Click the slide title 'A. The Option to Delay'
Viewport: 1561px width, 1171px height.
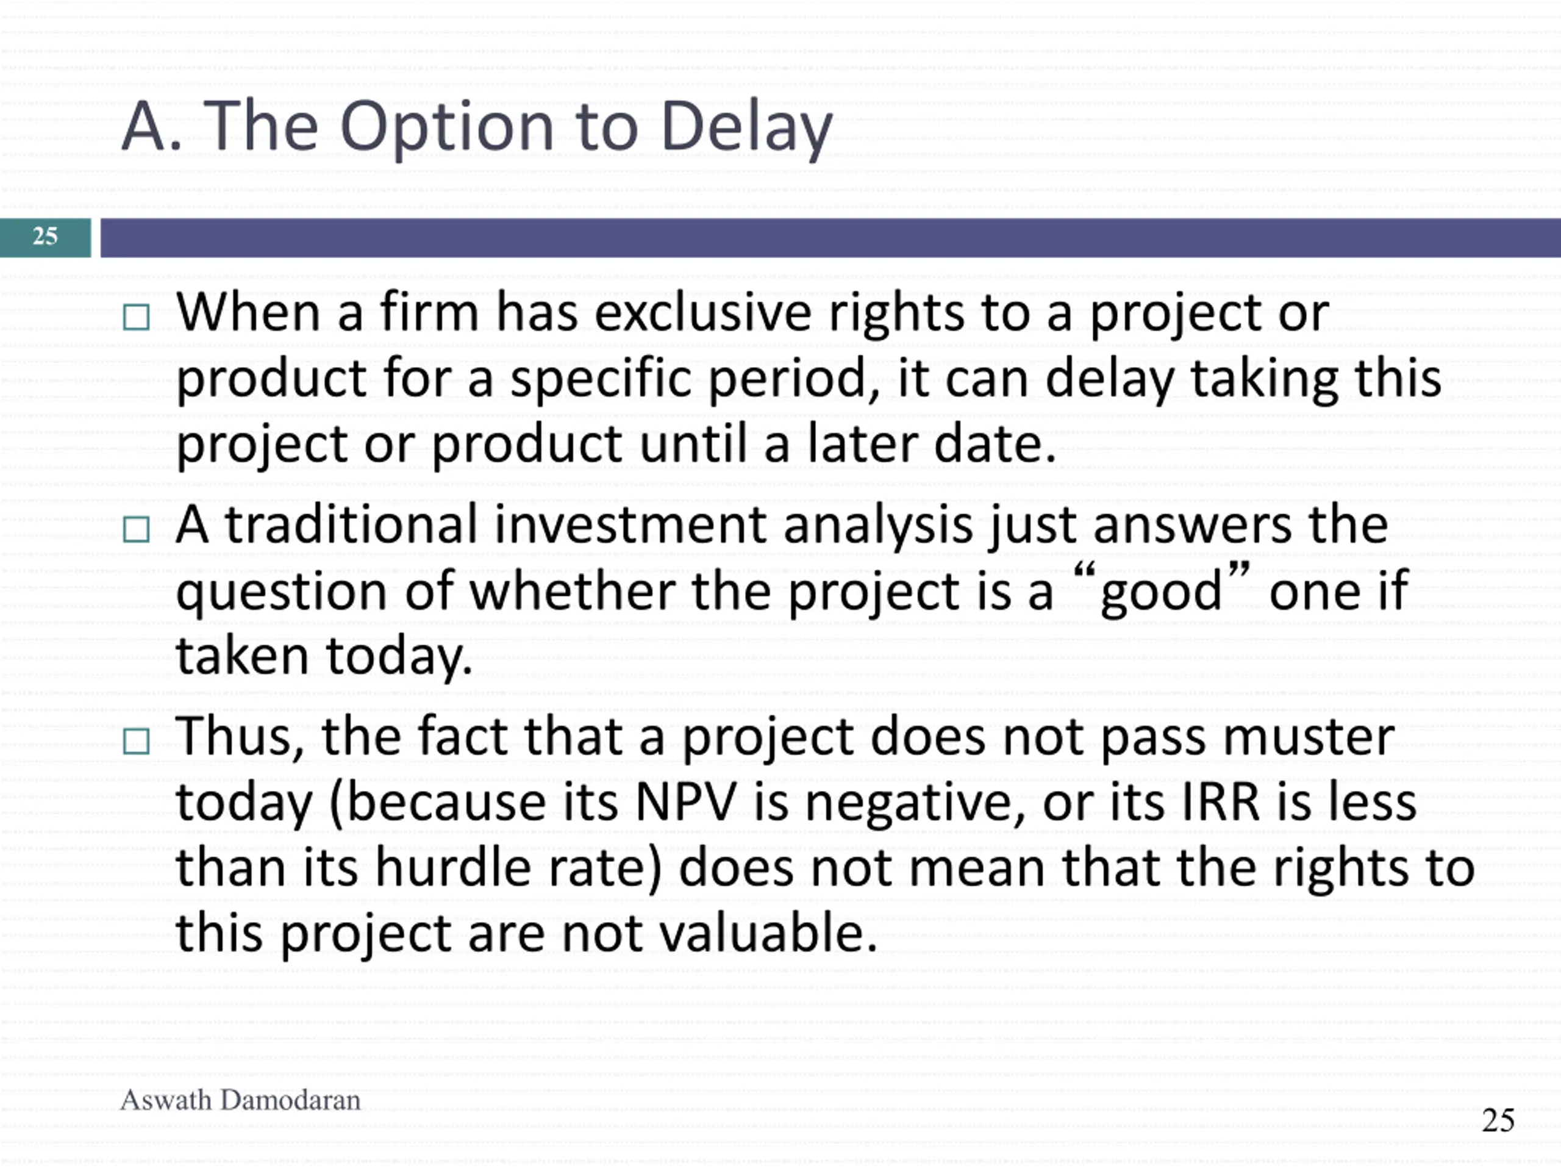477,127
